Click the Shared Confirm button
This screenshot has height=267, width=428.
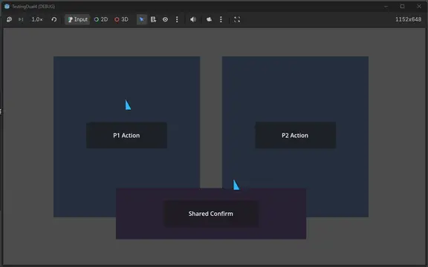(211, 214)
